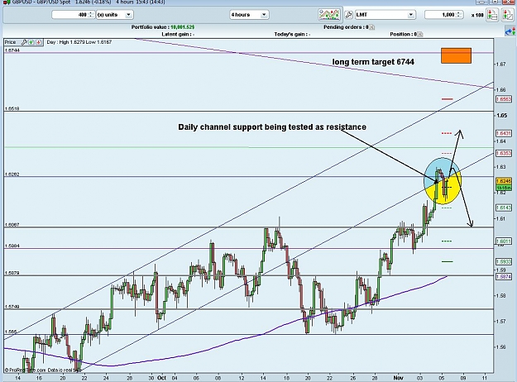Select the 1.6353 price label on the axis
Image resolution: width=517 pixels, height=382 pixels.
click(x=504, y=153)
